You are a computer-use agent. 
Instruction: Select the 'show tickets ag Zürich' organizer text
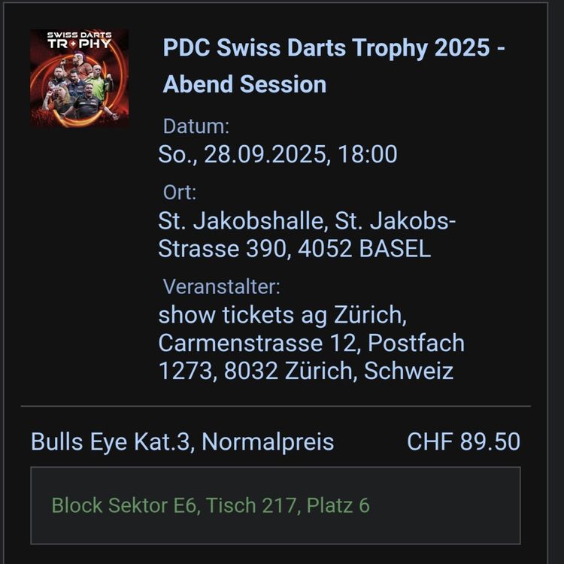pos(282,315)
